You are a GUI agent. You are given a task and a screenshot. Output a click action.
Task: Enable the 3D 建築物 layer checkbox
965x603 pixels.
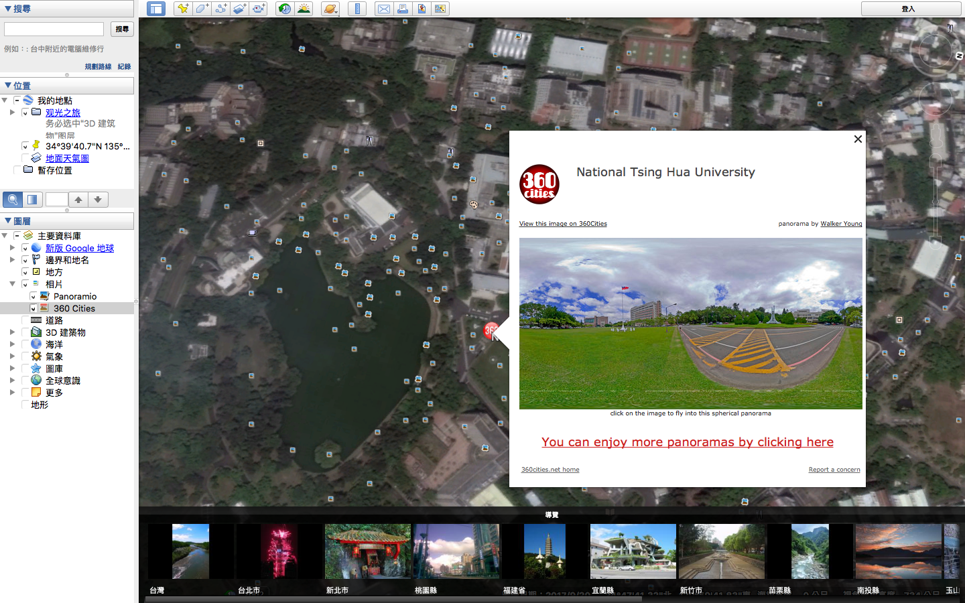click(x=25, y=332)
